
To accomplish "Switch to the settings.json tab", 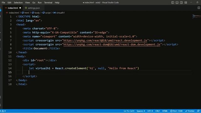I will click(x=34, y=8).
